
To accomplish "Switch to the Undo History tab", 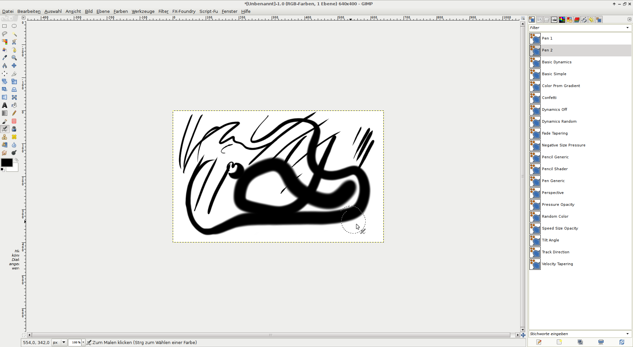I will [591, 20].
